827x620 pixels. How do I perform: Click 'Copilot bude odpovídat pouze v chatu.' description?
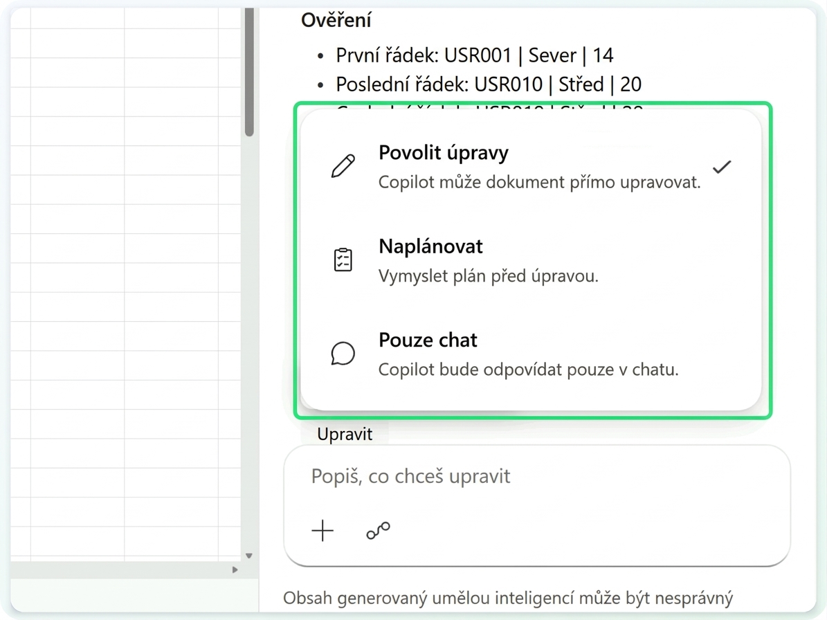pos(529,370)
